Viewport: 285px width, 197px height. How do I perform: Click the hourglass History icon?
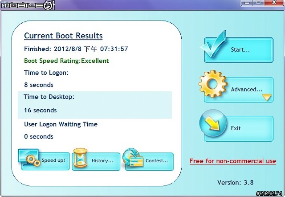click(x=81, y=159)
